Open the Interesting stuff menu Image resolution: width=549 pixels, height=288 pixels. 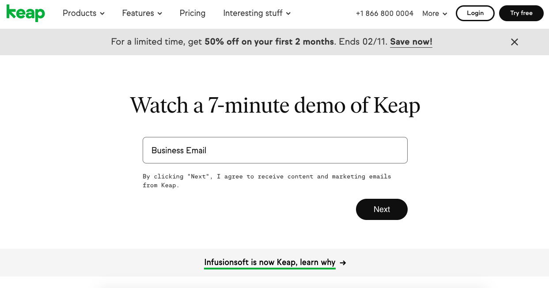(257, 13)
